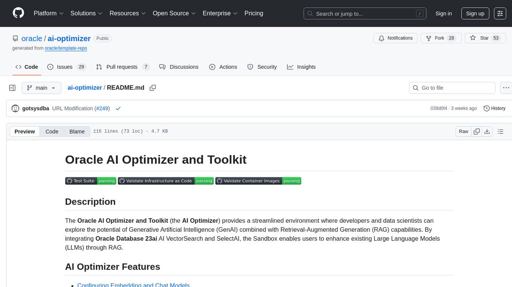Open commit 039d0f4
512x287 pixels.
tap(439, 108)
